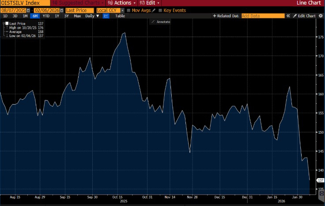Open the 94) Suggested Charts menu
The height and width of the screenshot is (206, 325).
pos(78,3)
